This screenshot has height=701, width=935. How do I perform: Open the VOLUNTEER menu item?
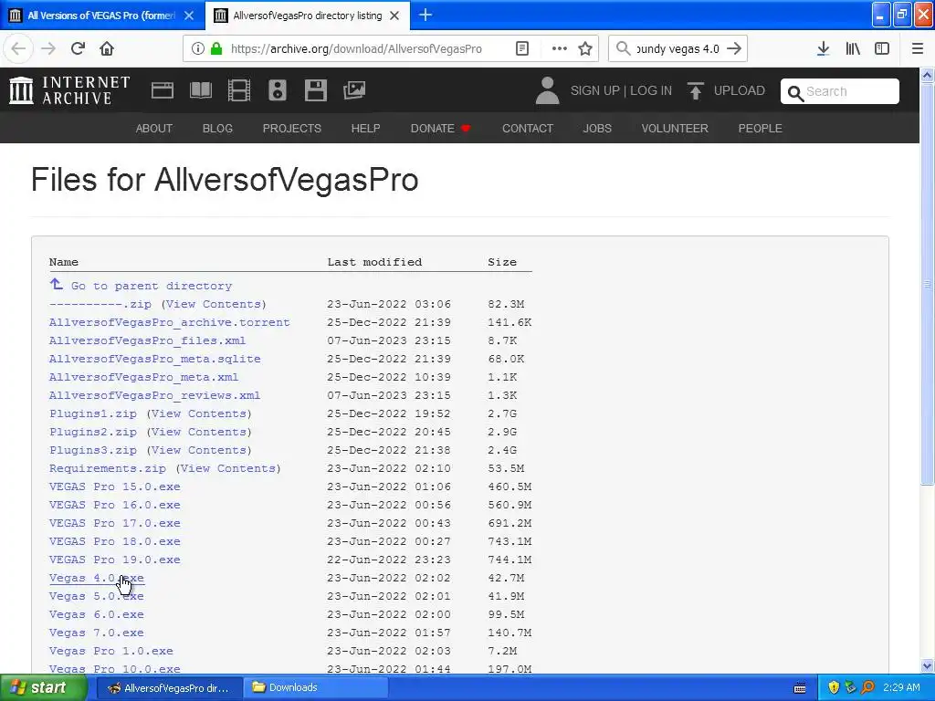tap(675, 128)
